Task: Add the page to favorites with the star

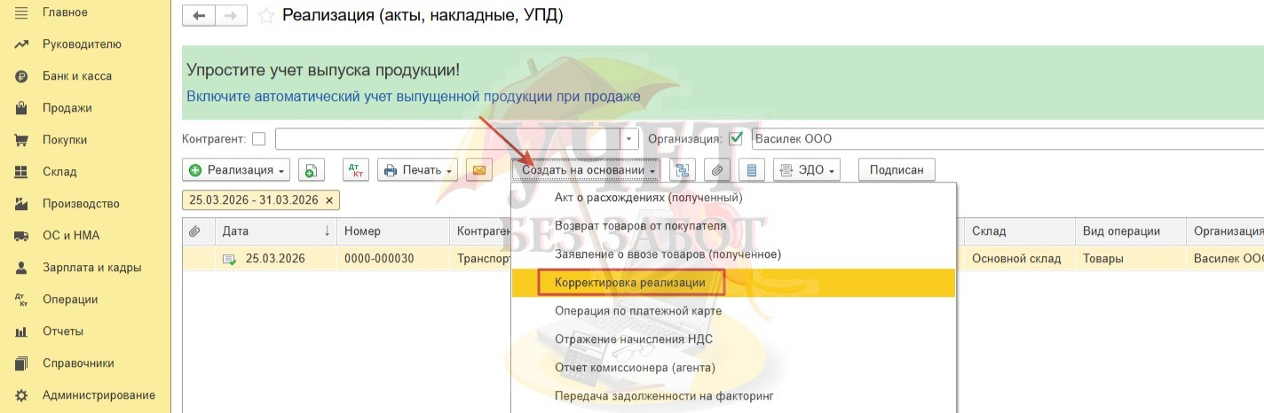Action: pos(265,16)
